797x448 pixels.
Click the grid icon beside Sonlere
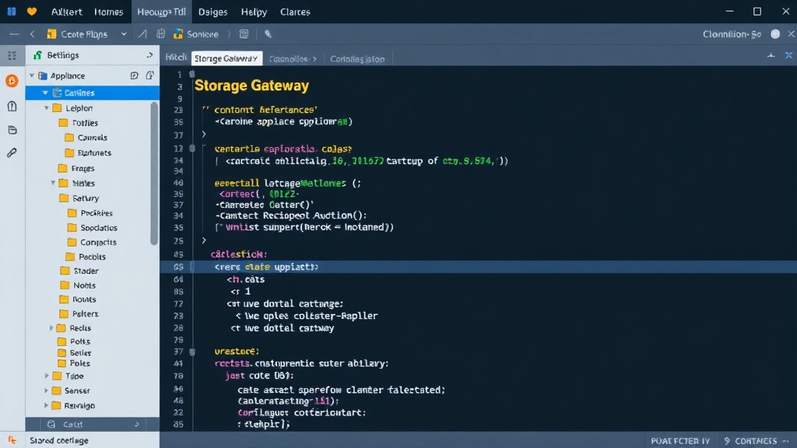[160, 34]
